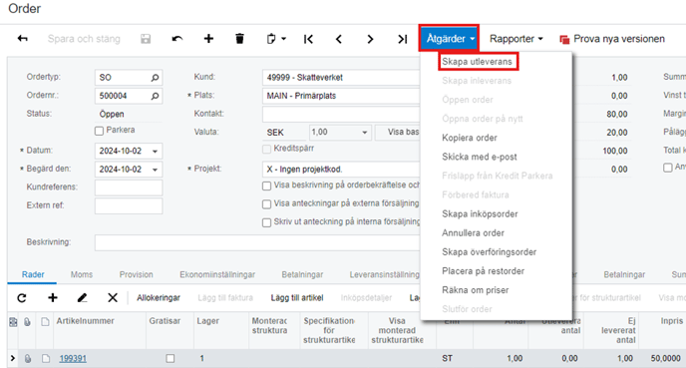686x368 pixels.
Task: Click the Beskrivning input field
Action: tap(257, 243)
